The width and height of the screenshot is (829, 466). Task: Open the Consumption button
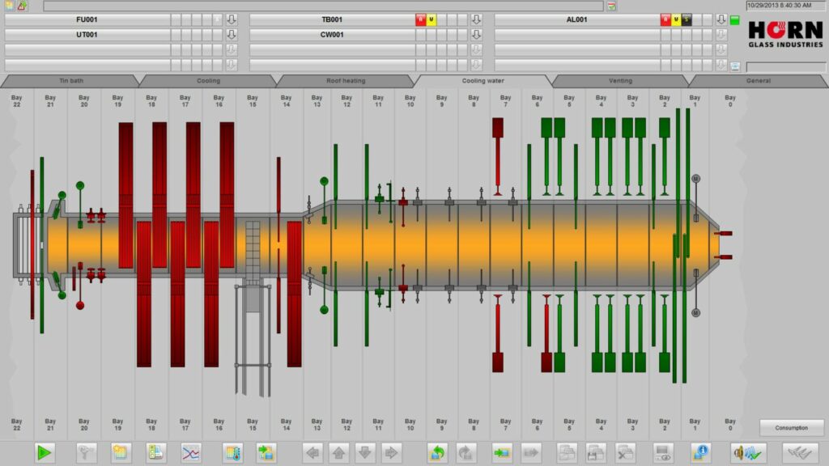(x=792, y=428)
